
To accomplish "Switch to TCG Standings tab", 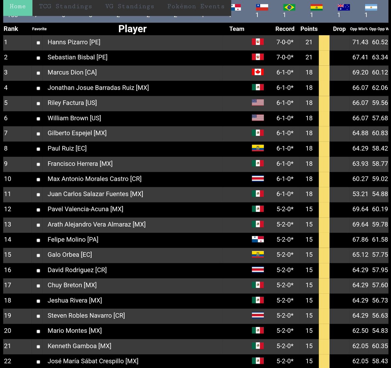I will 65,7.
